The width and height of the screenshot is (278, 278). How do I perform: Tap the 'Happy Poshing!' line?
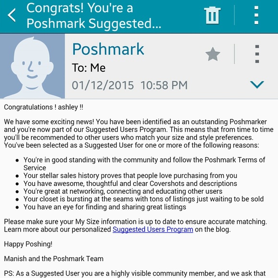(28, 244)
